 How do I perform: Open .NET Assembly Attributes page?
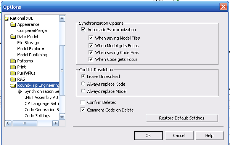[42, 97]
